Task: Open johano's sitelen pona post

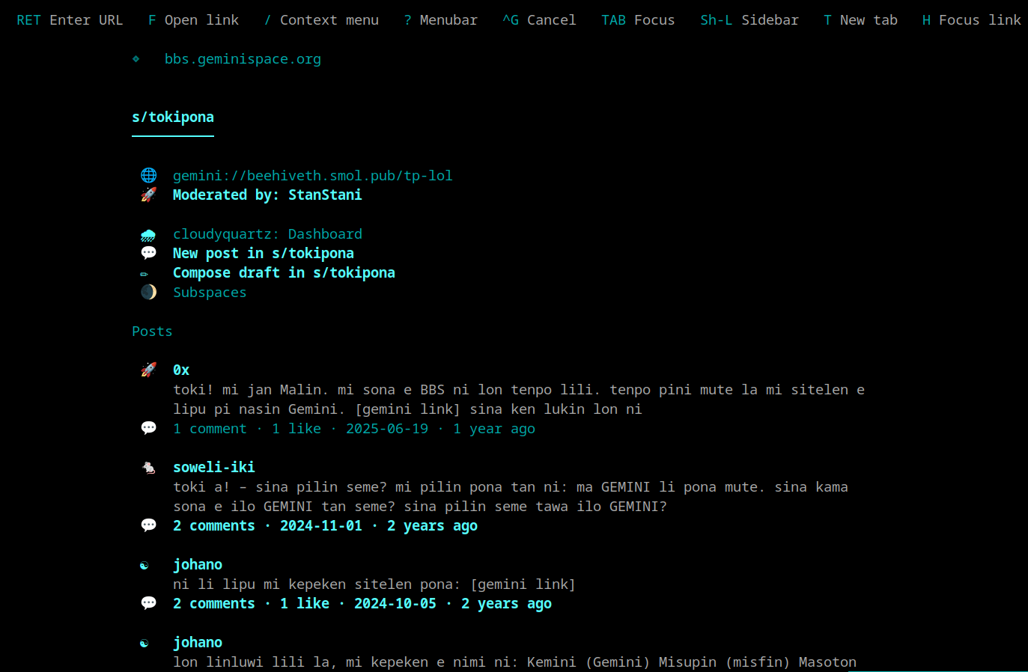Action: (198, 565)
